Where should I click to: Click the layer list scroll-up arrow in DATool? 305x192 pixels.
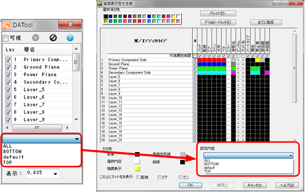76,48
